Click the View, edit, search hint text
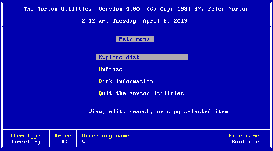Screen dimensions: 273x151 point(158,111)
